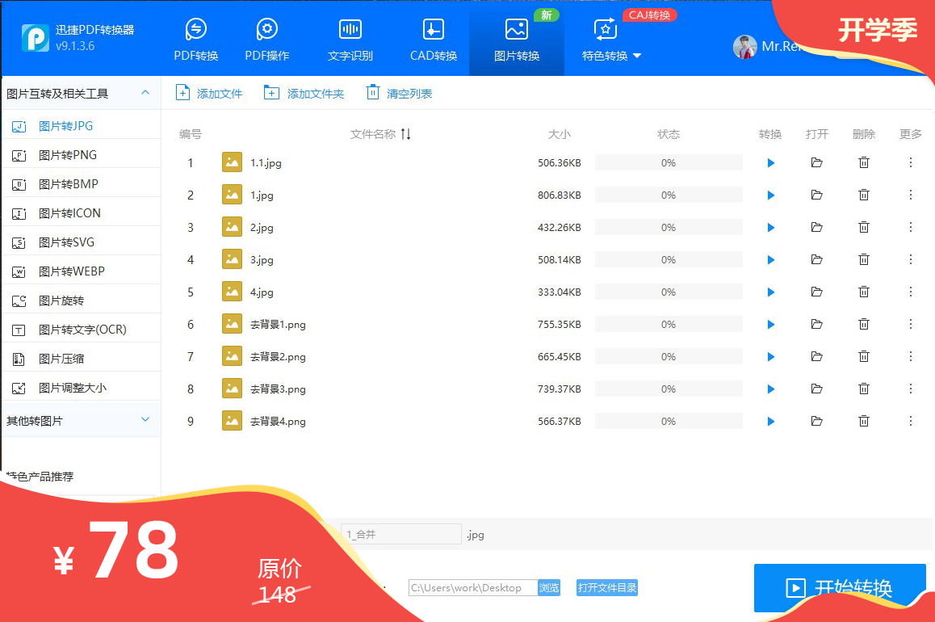Click the 开始转换 start button
935x622 pixels.
[840, 588]
